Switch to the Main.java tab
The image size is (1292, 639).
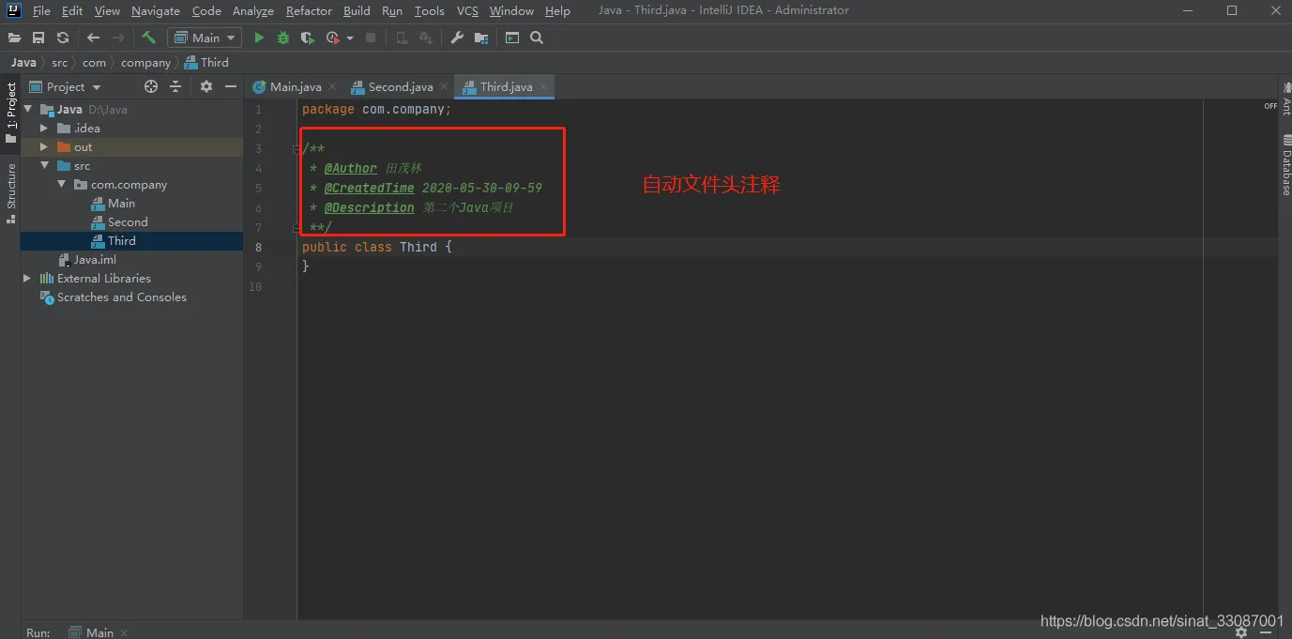coord(296,86)
